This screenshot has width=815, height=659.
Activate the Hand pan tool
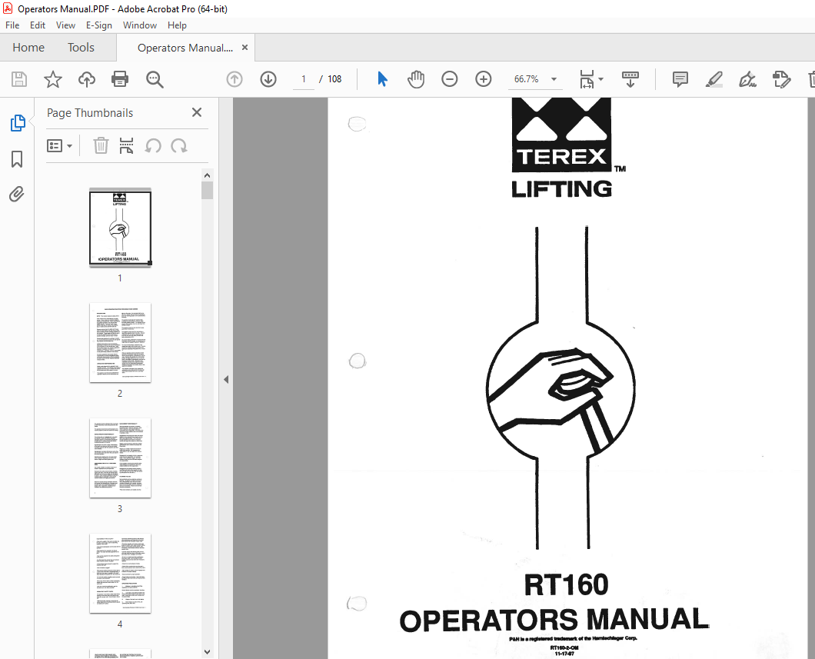pyautogui.click(x=416, y=79)
